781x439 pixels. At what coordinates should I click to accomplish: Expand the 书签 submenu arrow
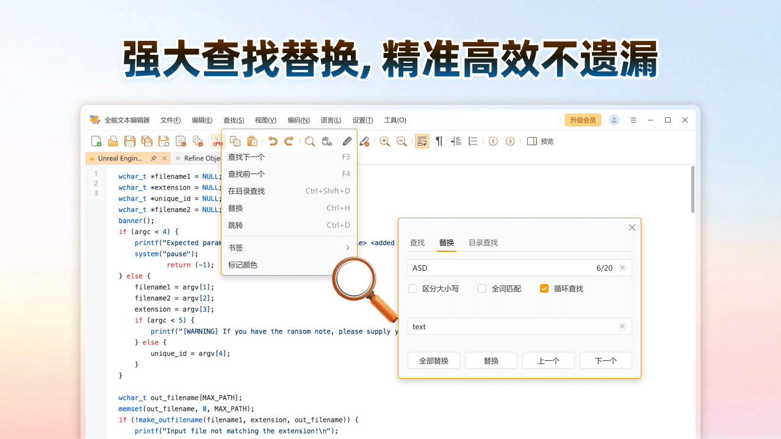348,248
